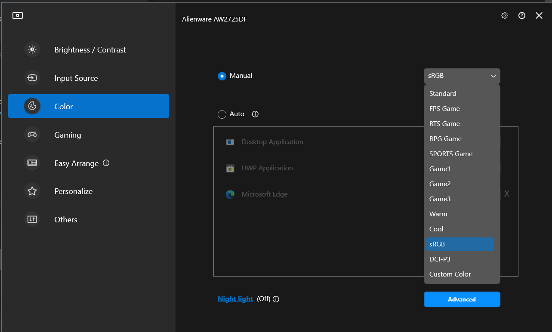Choose Standard from the preset list
Screen dimensions: 552x332
coord(459,93)
